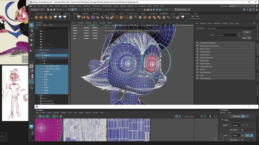Open the ai55_monkey tab in Attribute Editor
This screenshot has height=145, width=259.
pos(212,28)
